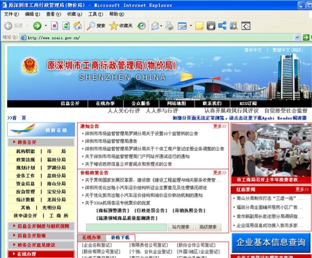
Task: Open [商标预警通告] link
Action: [113, 211]
